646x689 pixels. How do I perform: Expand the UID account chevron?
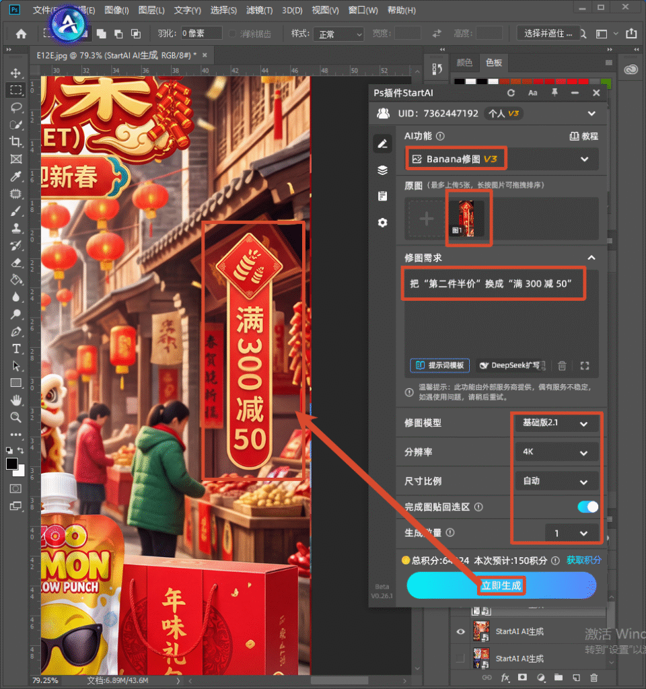591,113
